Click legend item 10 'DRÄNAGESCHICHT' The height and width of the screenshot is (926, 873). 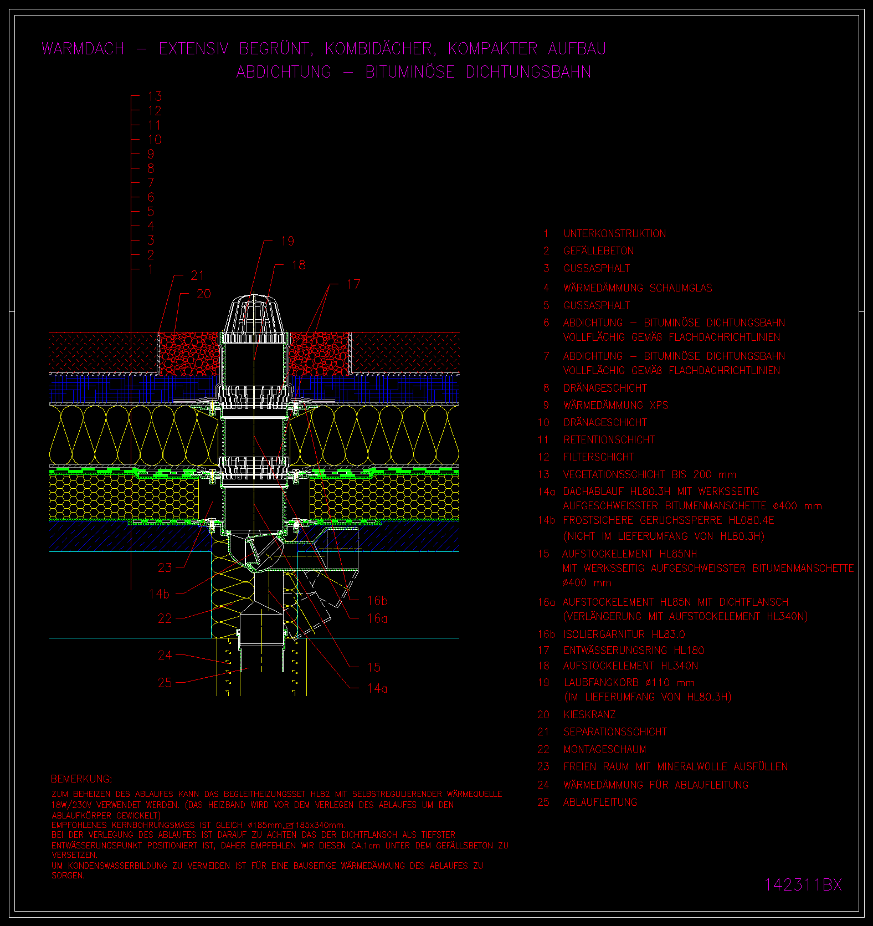coord(605,423)
